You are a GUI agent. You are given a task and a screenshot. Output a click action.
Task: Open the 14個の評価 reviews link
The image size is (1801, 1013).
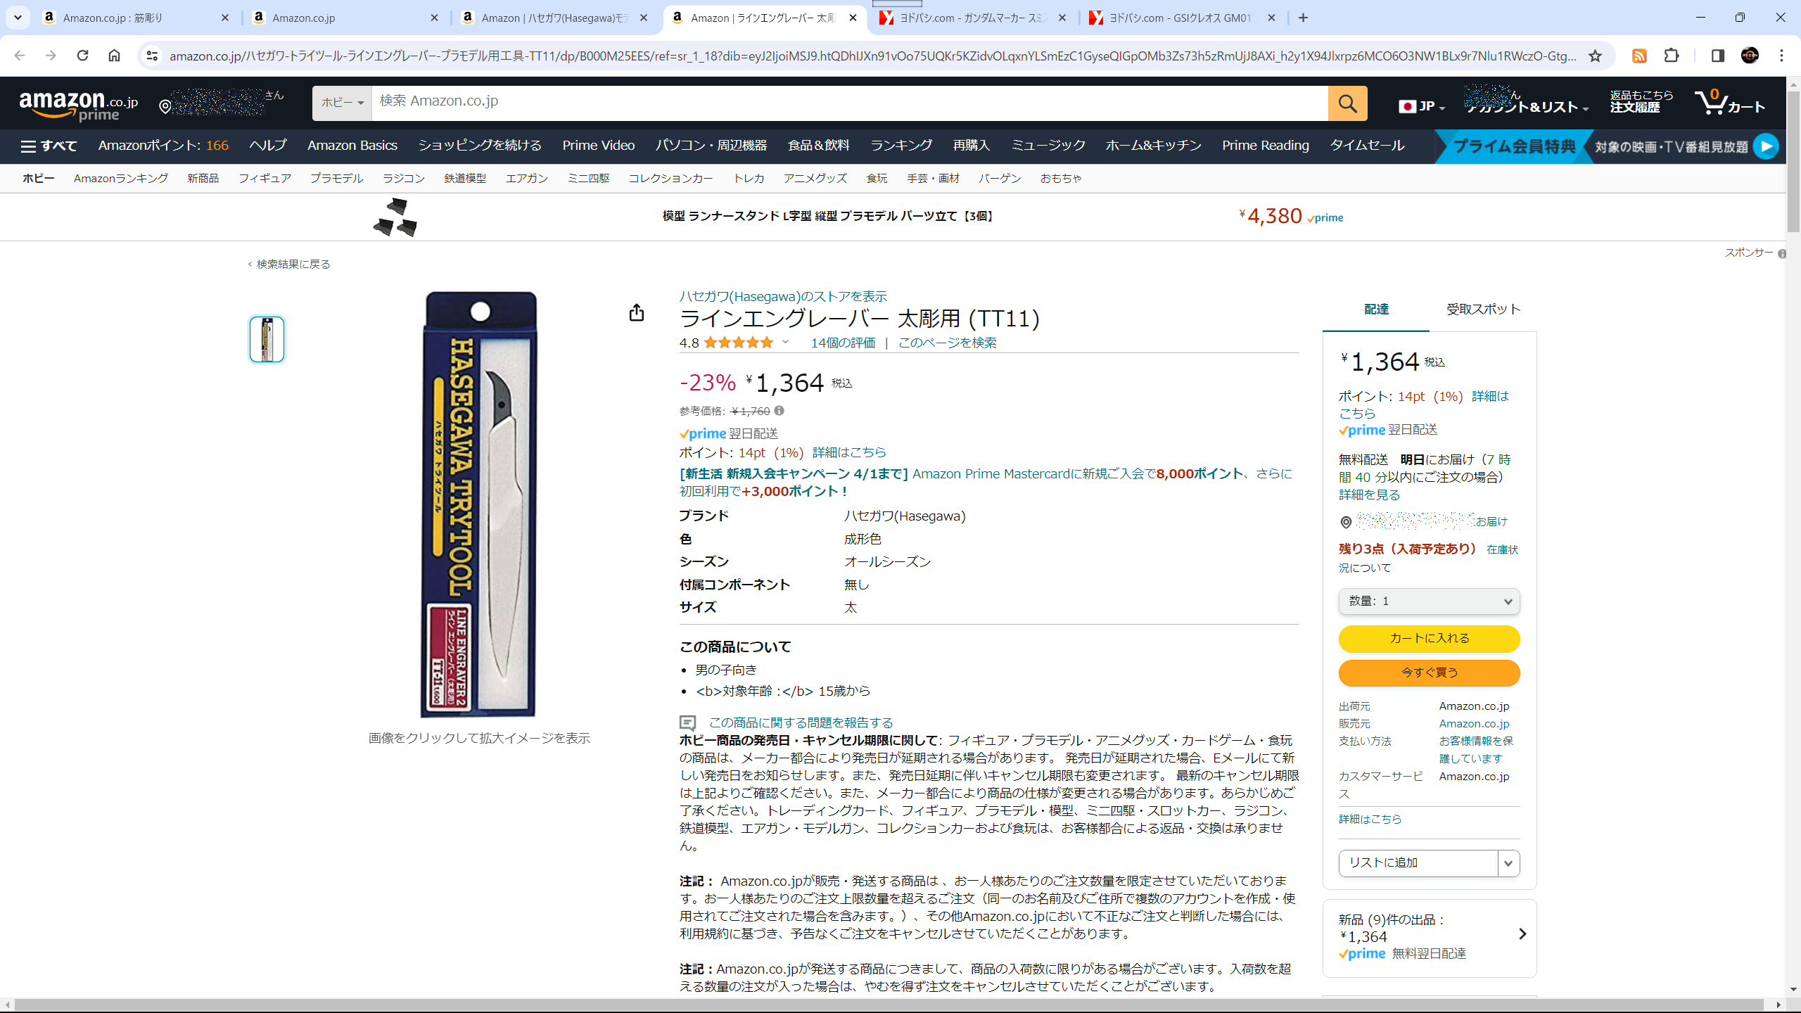coord(843,343)
